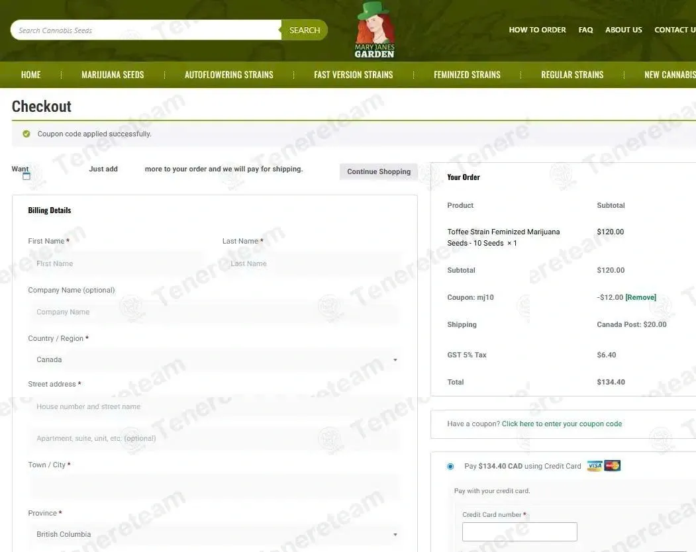Click the Coupon: mj10 label
696x552 pixels.
470,297
